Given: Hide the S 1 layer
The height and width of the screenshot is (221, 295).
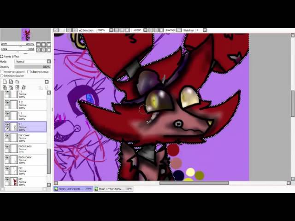Looking at the screenshot, I should pyautogui.click(x=7, y=125).
